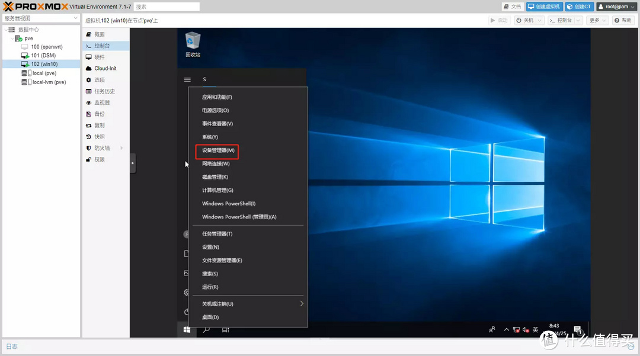Screen dimensions: 640x356
Task: Collapse the pve node in tree
Action: click(x=12, y=39)
